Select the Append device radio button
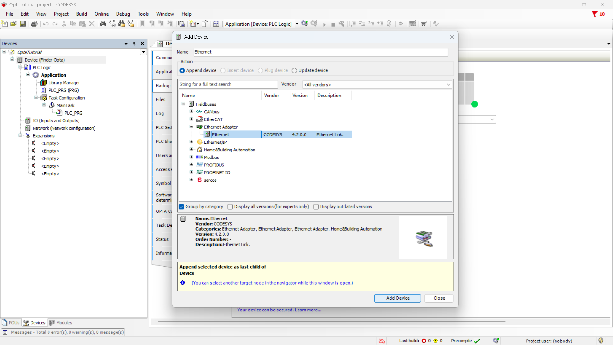This screenshot has width=613, height=345. click(x=182, y=70)
